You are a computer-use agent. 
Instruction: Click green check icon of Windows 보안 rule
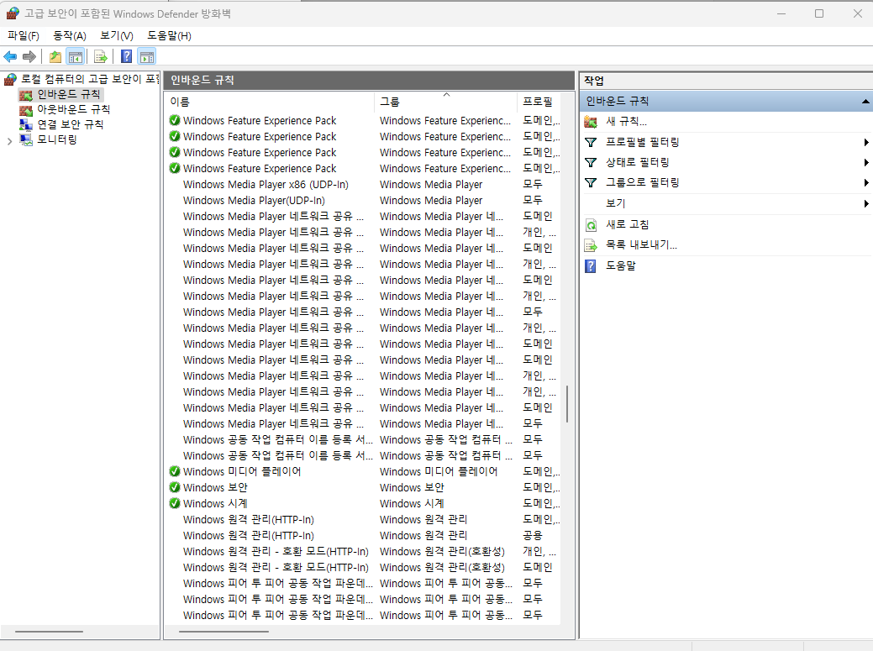(175, 487)
